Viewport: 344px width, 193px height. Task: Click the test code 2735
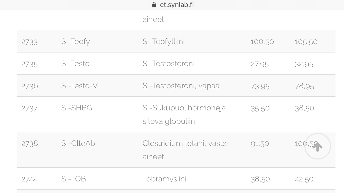tap(29, 64)
